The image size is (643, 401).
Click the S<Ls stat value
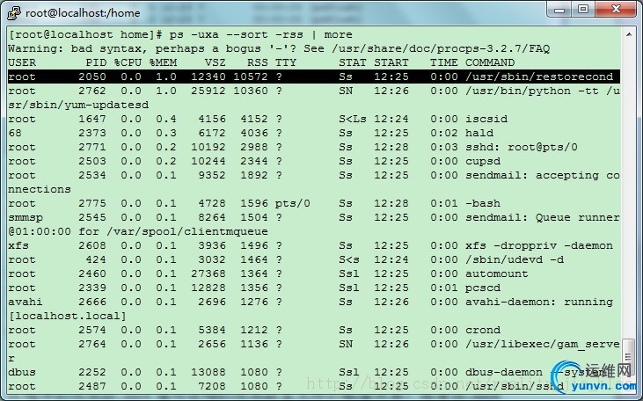[x=352, y=119]
